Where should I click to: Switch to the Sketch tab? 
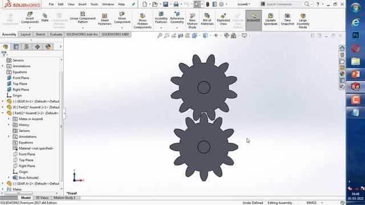[x=40, y=34]
